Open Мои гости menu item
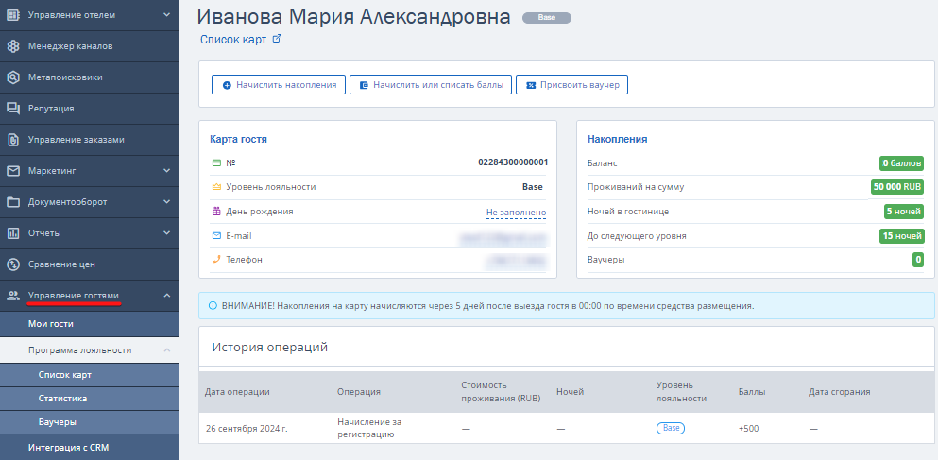938x460 pixels. [51, 324]
